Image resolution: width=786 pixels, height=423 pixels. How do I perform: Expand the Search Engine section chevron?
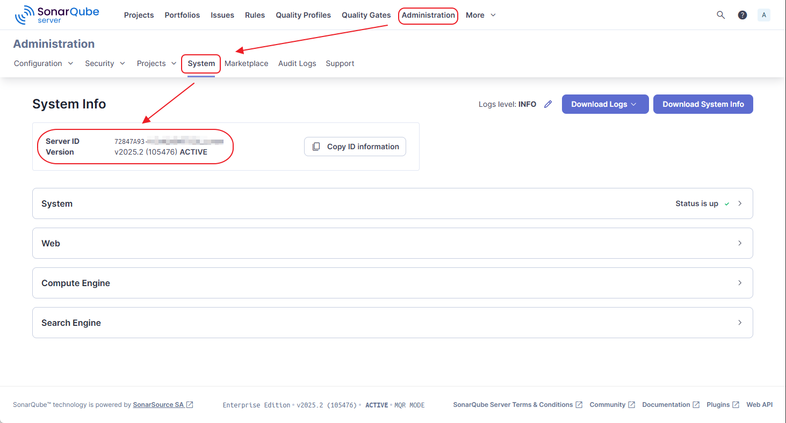click(740, 323)
